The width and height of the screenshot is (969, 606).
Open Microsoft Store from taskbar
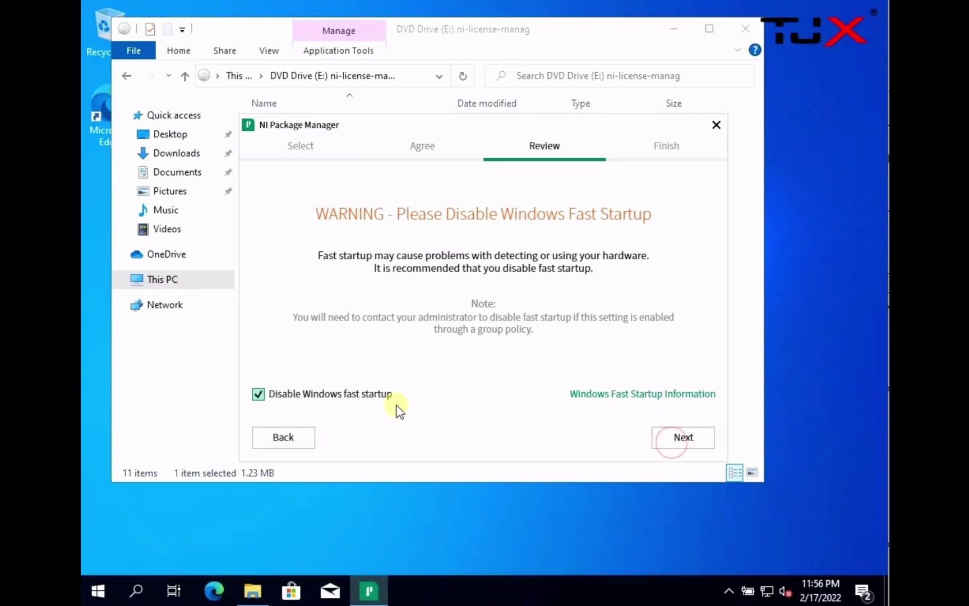291,591
